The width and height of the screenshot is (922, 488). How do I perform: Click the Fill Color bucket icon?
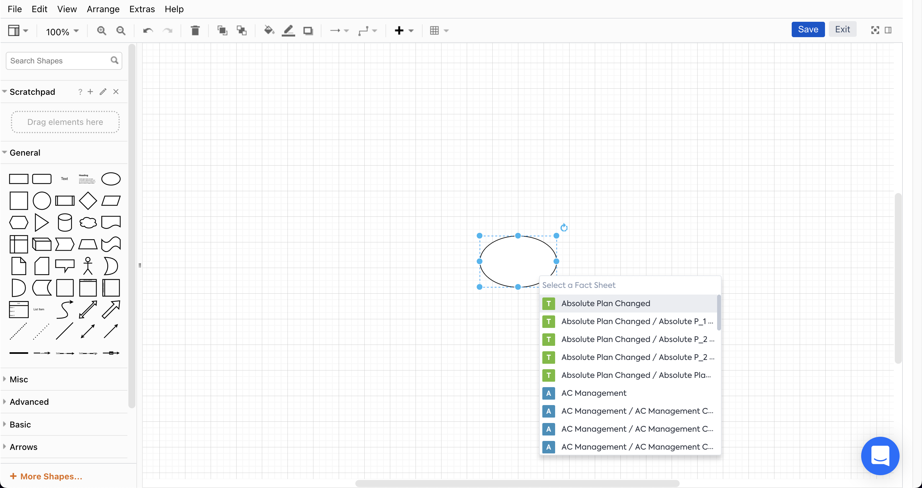tap(269, 30)
